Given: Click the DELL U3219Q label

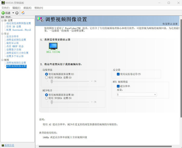Looking at the screenshot, I should click(53, 52).
